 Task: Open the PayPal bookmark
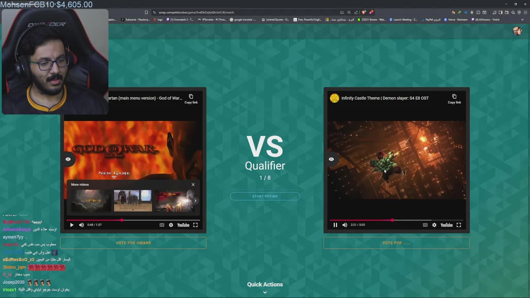pyautogui.click(x=431, y=19)
